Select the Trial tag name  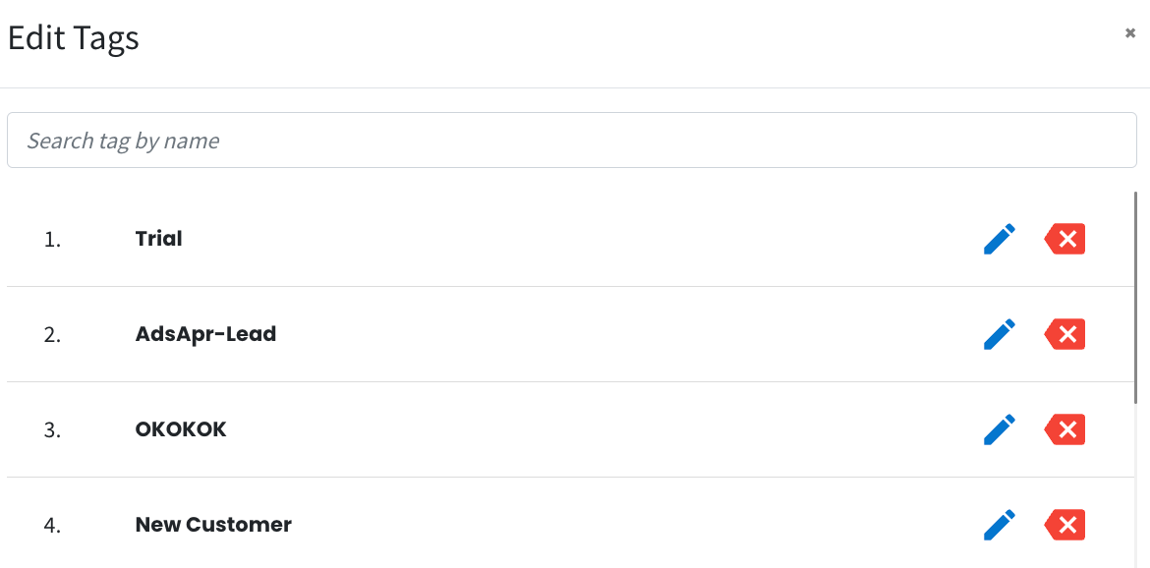[158, 238]
